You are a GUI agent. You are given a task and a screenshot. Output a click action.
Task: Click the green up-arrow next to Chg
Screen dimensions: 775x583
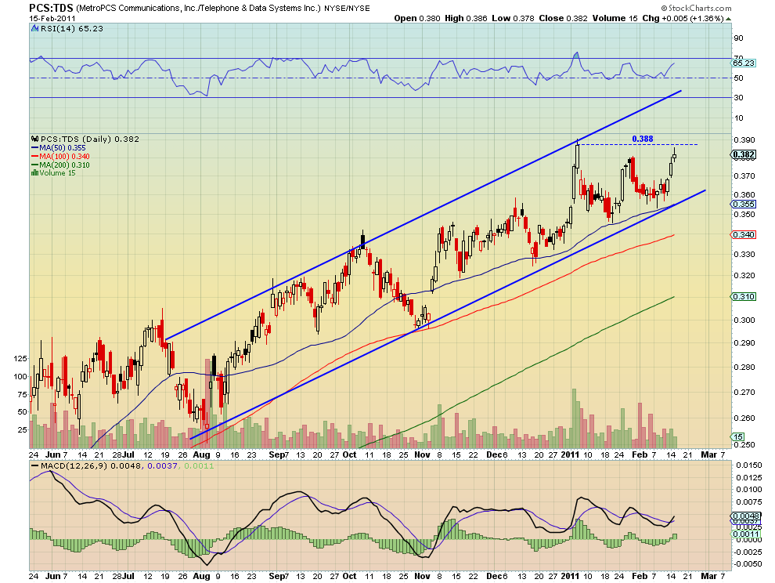tap(729, 19)
